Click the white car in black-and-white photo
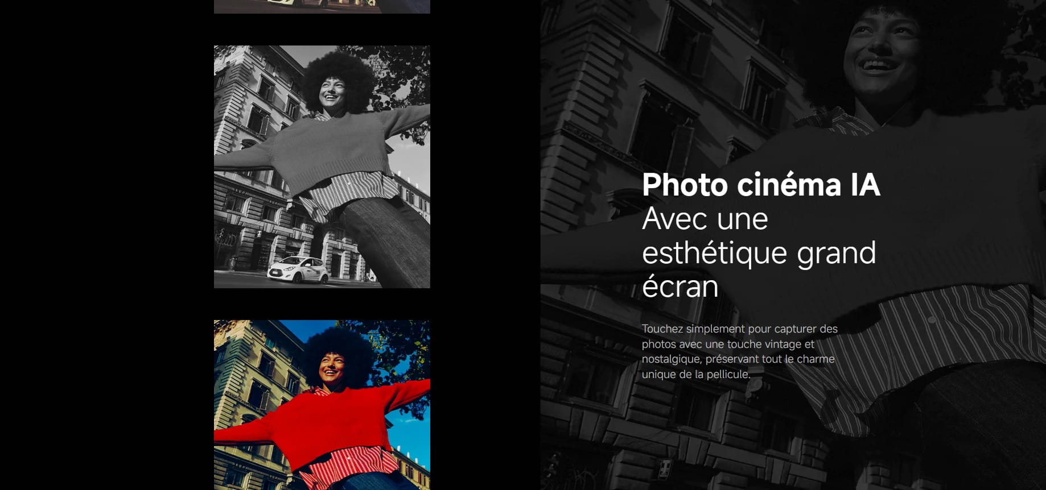The width and height of the screenshot is (1046, 490). [x=298, y=269]
